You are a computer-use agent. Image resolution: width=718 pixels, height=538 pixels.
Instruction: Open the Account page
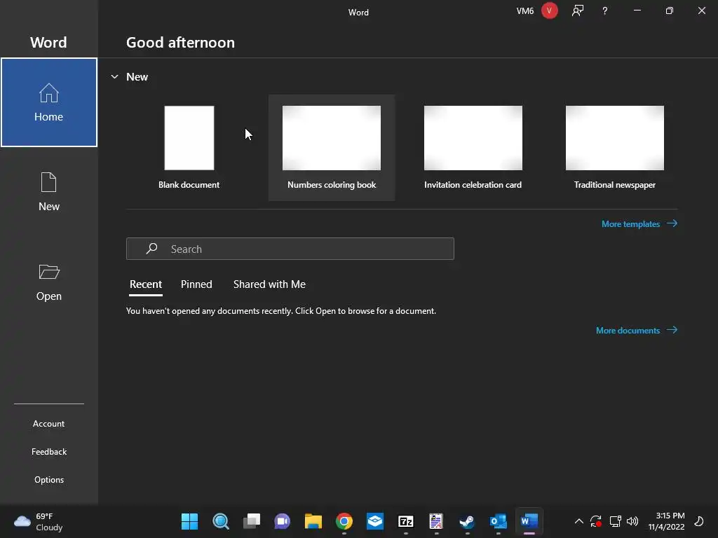48,424
